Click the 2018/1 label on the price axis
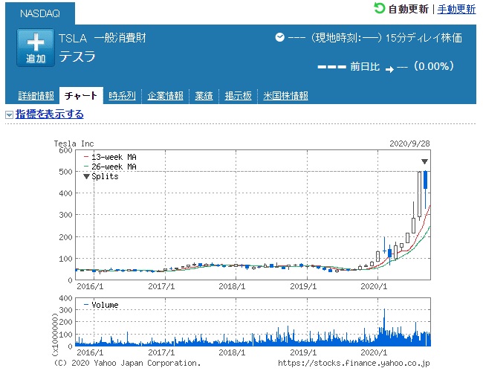Screen dimensions: 483x371 [232, 286]
